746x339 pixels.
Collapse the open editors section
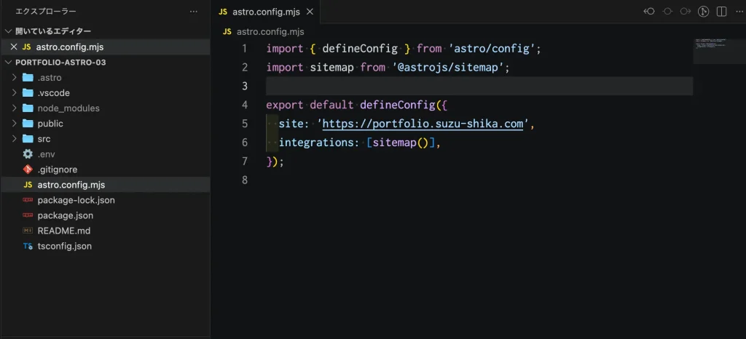tap(7, 31)
